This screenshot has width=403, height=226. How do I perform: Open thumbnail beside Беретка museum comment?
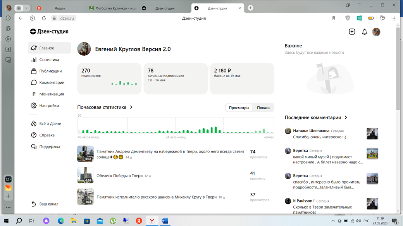(372, 154)
